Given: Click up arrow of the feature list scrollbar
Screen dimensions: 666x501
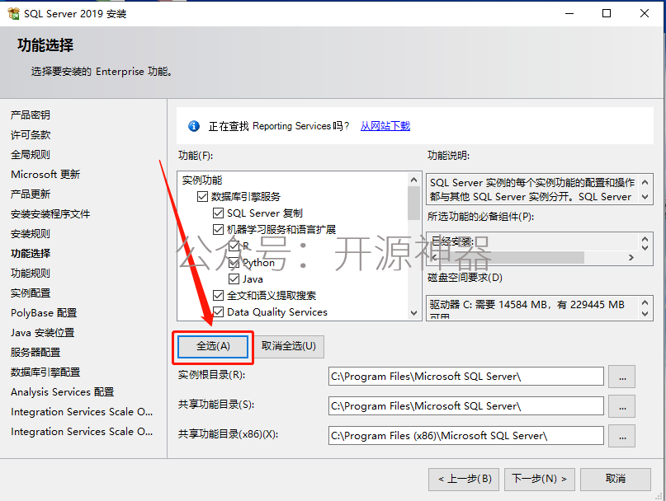Looking at the screenshot, I should tap(413, 180).
